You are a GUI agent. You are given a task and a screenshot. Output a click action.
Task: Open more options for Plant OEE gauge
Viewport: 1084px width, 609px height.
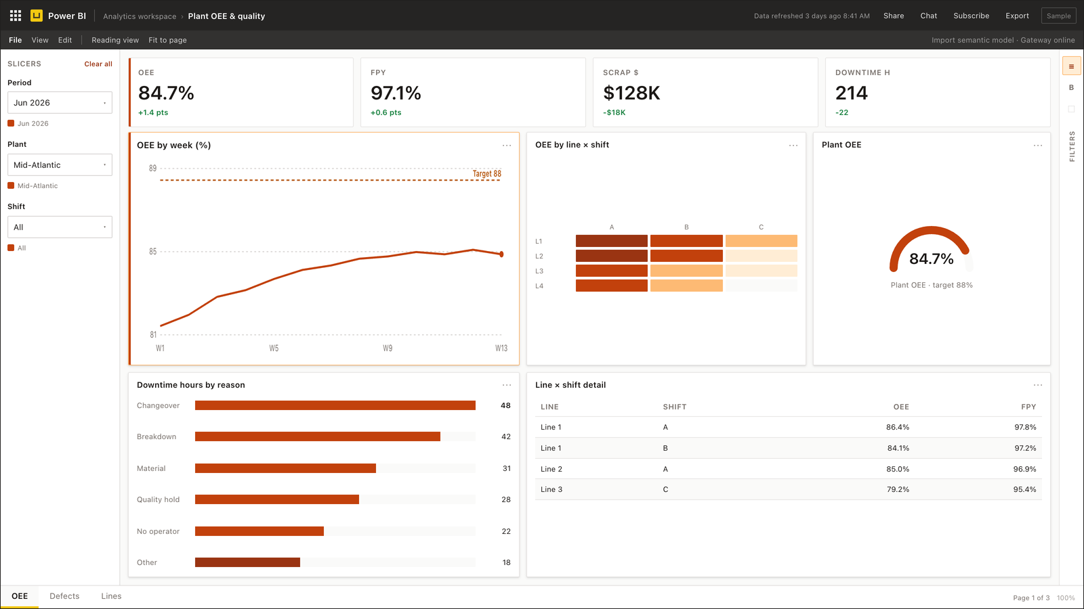(x=1038, y=145)
